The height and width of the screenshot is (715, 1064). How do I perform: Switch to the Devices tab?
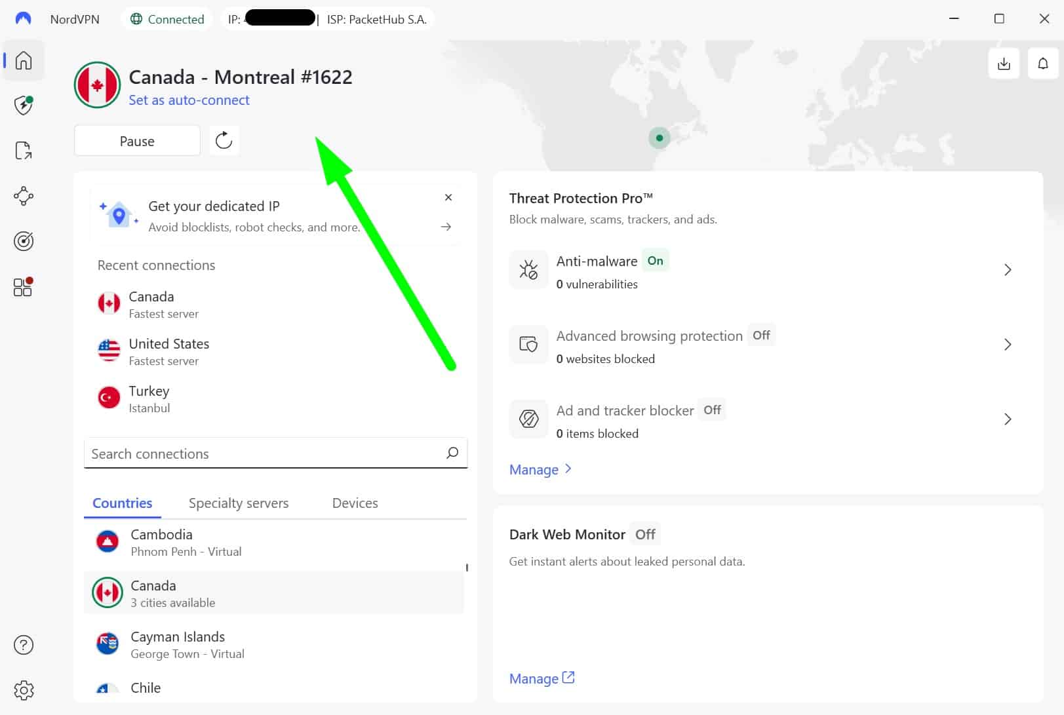tap(355, 503)
